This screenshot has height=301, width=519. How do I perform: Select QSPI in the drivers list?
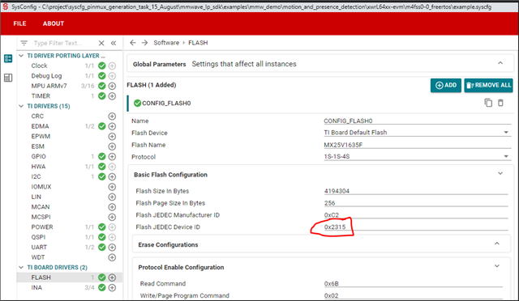coord(38,237)
